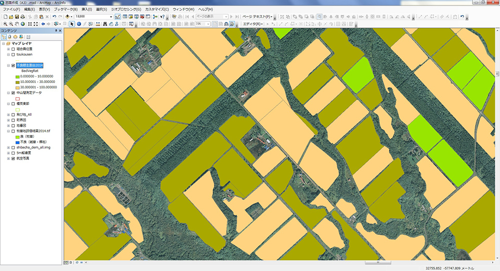Uncheck the 不良植生割合2014 layer checkbox
Screen dimensions: 500x271
coord(13,65)
